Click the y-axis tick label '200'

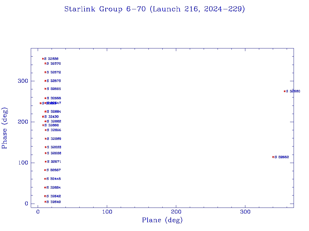click(x=23, y=122)
